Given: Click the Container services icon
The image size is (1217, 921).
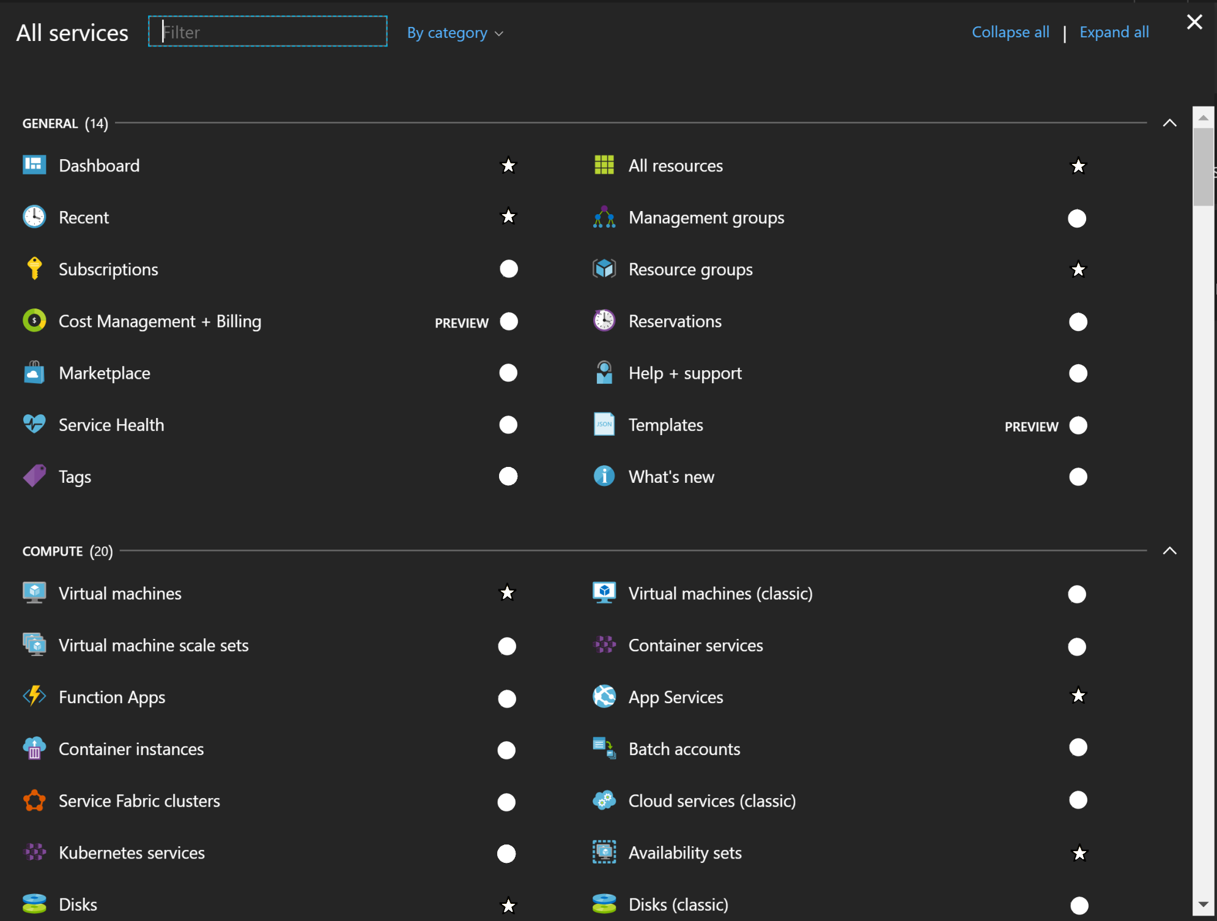Looking at the screenshot, I should pyautogui.click(x=604, y=644).
